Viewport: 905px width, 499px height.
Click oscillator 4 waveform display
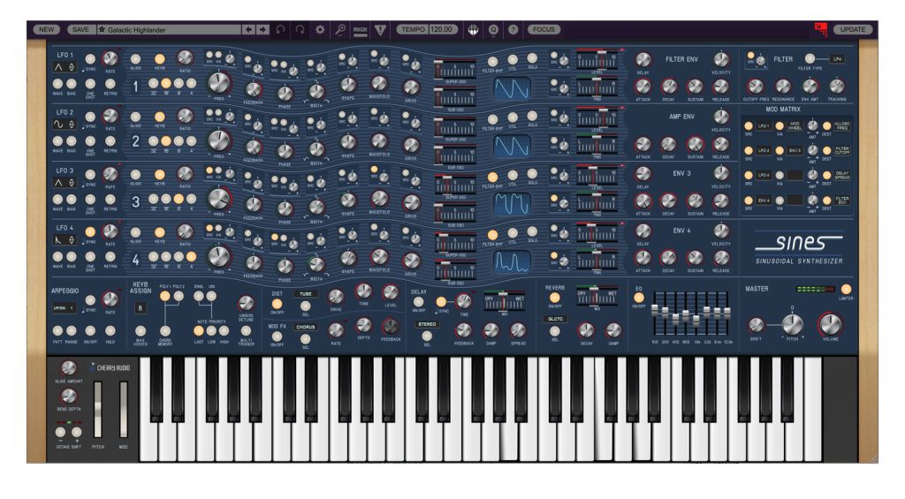512,261
